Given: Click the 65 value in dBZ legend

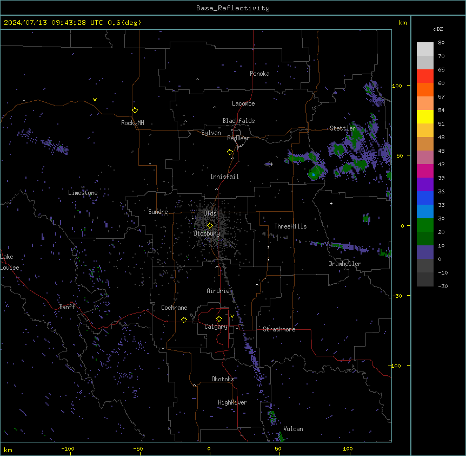Looking at the screenshot, I should (441, 70).
